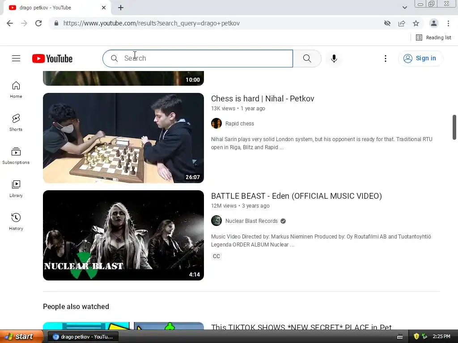Open History in the sidebar
Screen dimensions: 458x343
[16, 222]
